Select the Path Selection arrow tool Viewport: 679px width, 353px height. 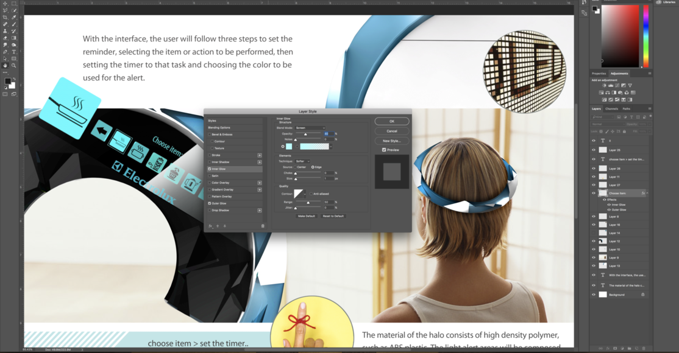(x=5, y=58)
